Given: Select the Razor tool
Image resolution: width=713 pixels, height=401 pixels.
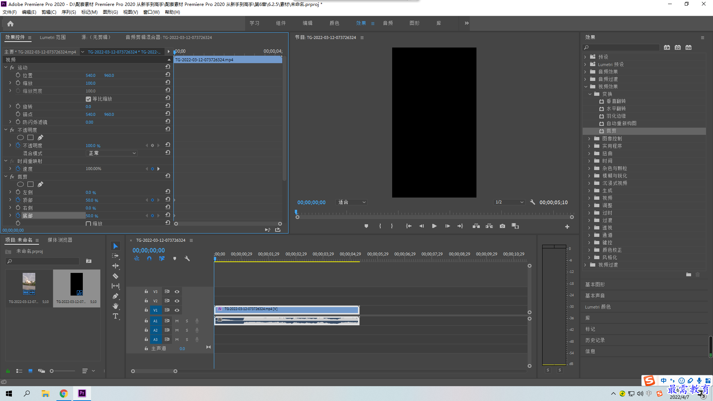Looking at the screenshot, I should point(115,276).
